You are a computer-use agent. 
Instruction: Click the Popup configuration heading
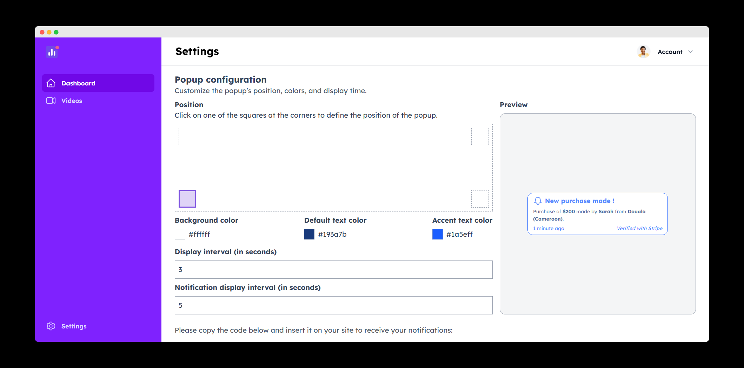(221, 79)
